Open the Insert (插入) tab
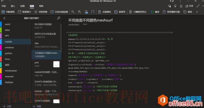This screenshot has width=204, height=108. pyautogui.click(x=13, y=6)
